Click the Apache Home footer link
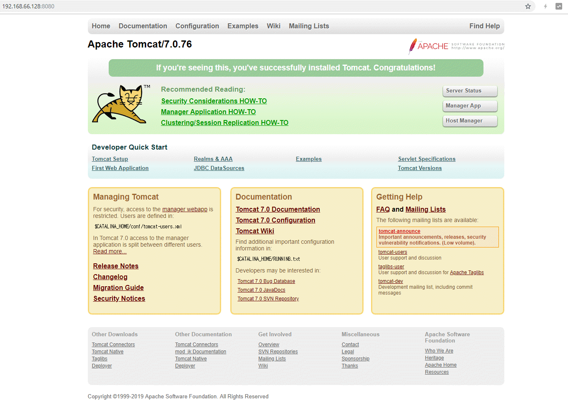The height and width of the screenshot is (410, 568). [x=441, y=365]
